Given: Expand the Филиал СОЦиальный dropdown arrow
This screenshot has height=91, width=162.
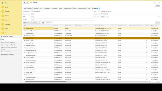Looking at the screenshot, I should 159,17.
